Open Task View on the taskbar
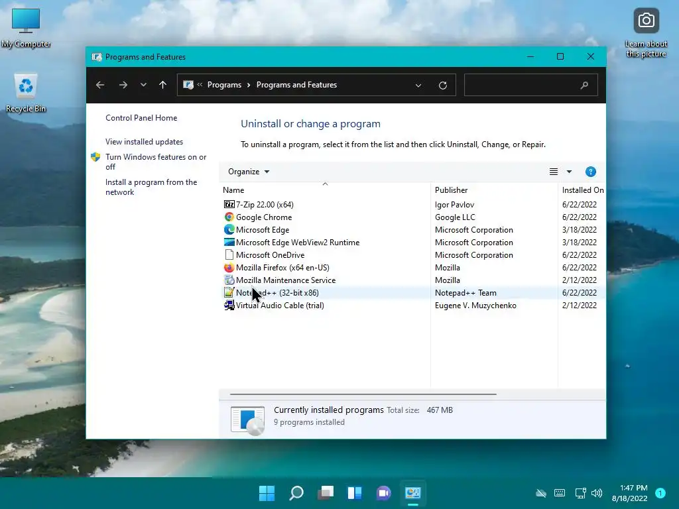Viewport: 679px width, 509px height. click(x=325, y=493)
